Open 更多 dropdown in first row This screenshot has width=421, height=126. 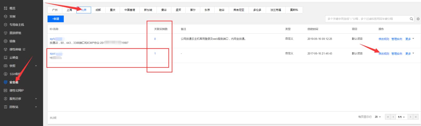410,39
